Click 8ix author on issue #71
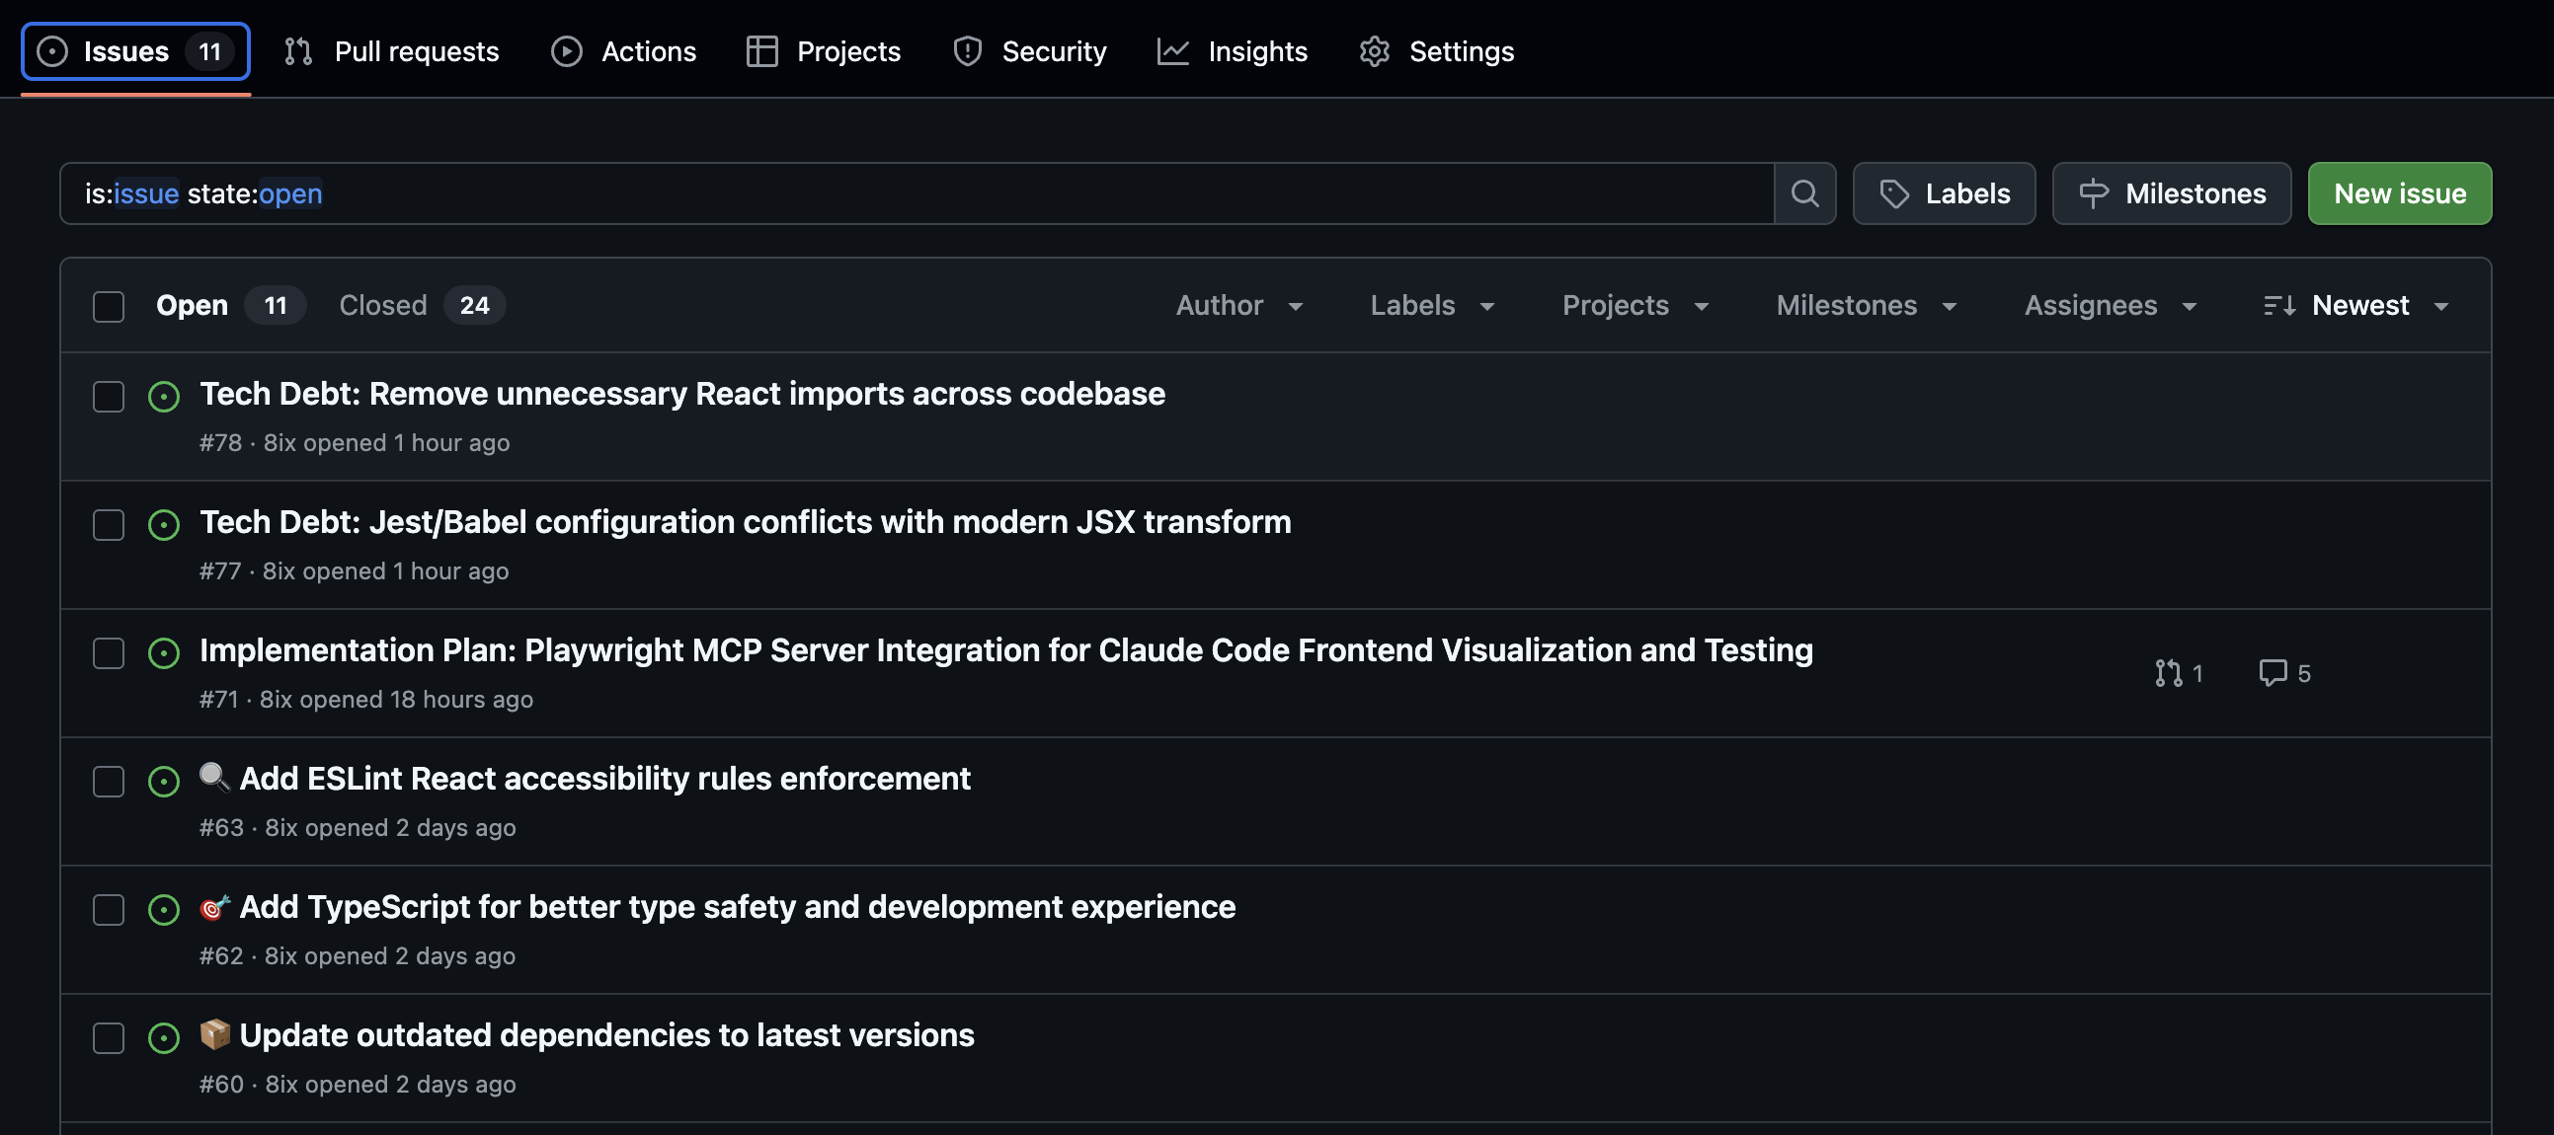This screenshot has width=2554, height=1135. [x=276, y=699]
